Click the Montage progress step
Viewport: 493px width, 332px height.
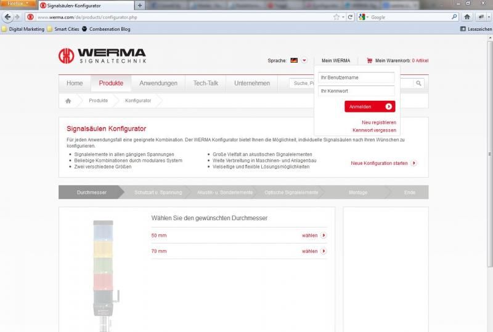[x=358, y=192]
